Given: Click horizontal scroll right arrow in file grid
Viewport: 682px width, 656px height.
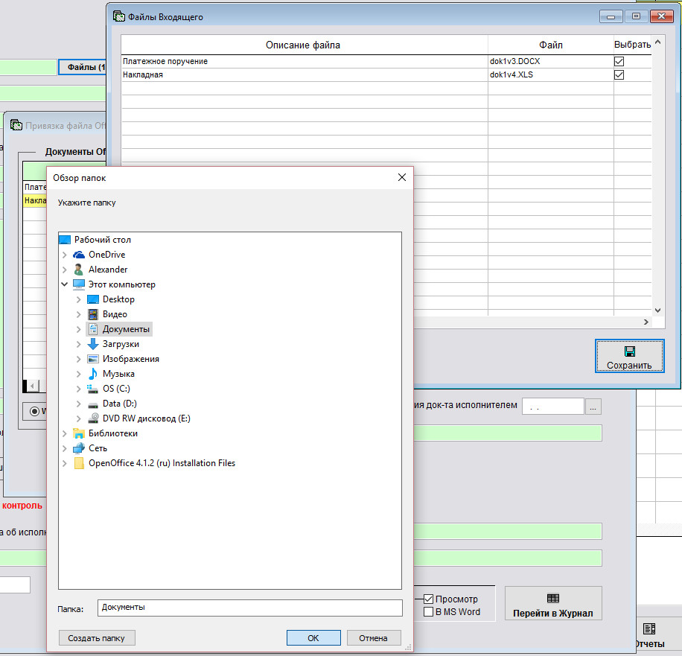Looking at the screenshot, I should click(x=646, y=322).
